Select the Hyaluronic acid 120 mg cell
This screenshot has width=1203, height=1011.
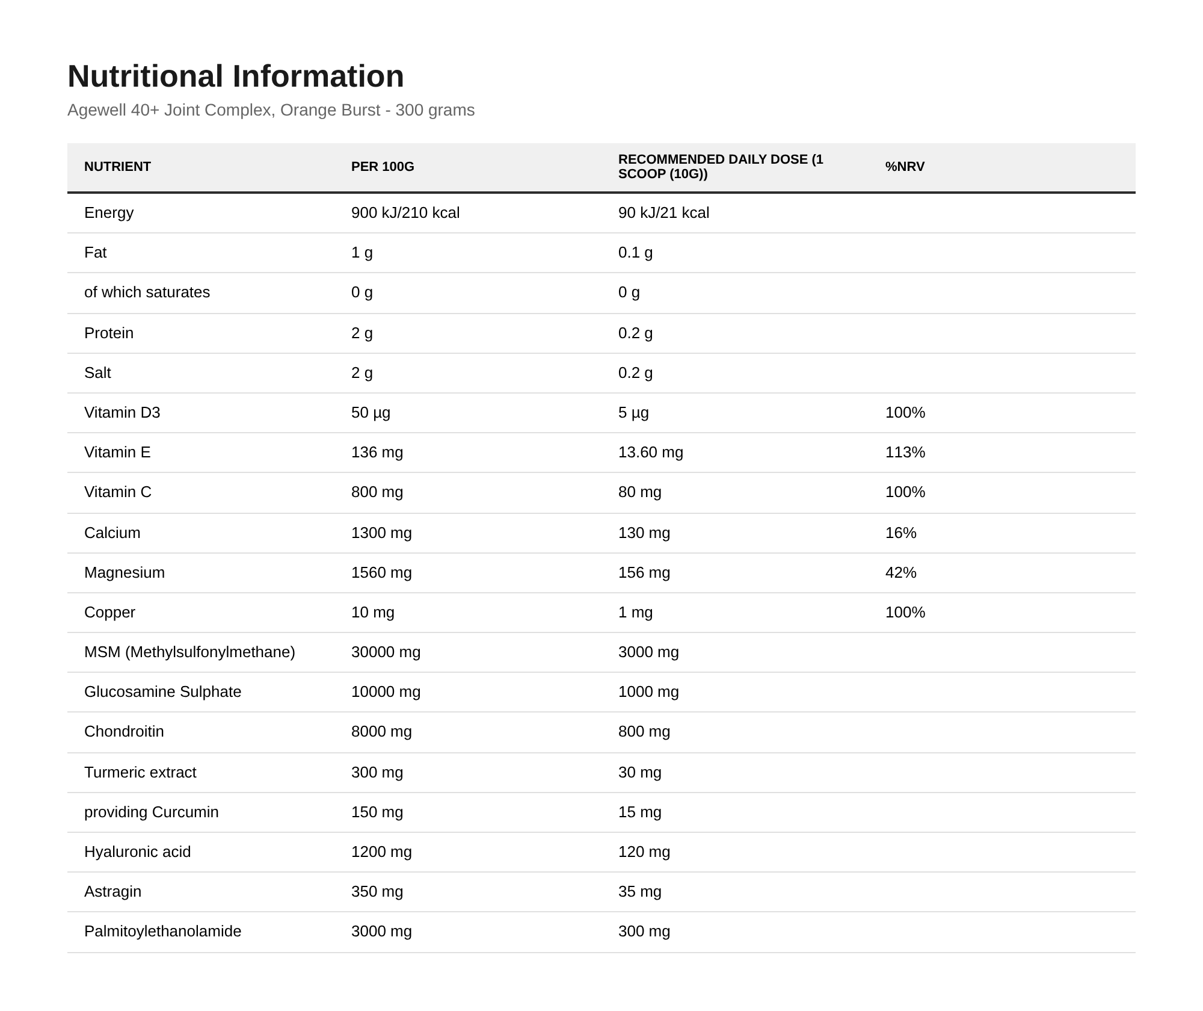[x=644, y=852]
